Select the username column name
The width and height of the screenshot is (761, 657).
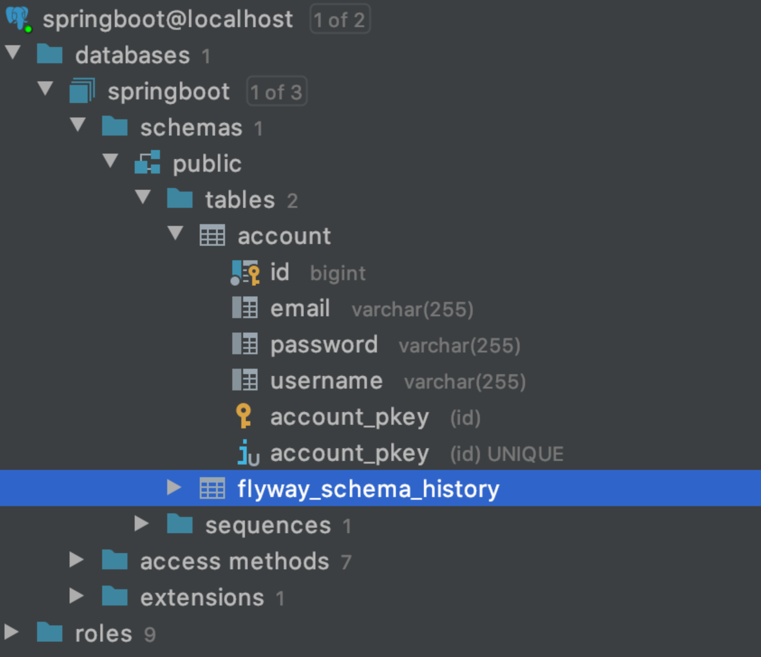pyautogui.click(x=326, y=381)
